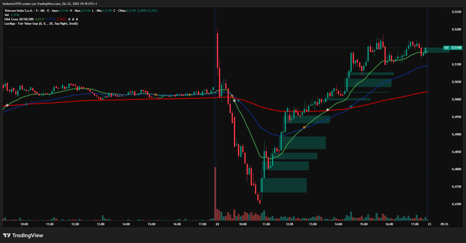Viewport: 466px width, 243px height.
Task: Click the Vol 1,17M indicator legend
Action: (12, 15)
